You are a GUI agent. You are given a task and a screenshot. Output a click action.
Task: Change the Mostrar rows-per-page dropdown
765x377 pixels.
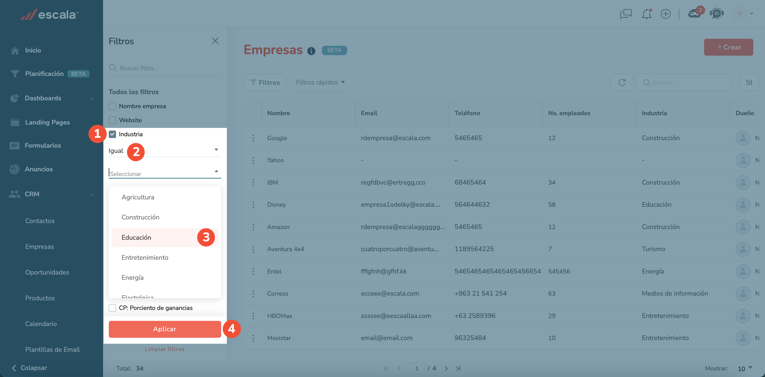tap(745, 368)
